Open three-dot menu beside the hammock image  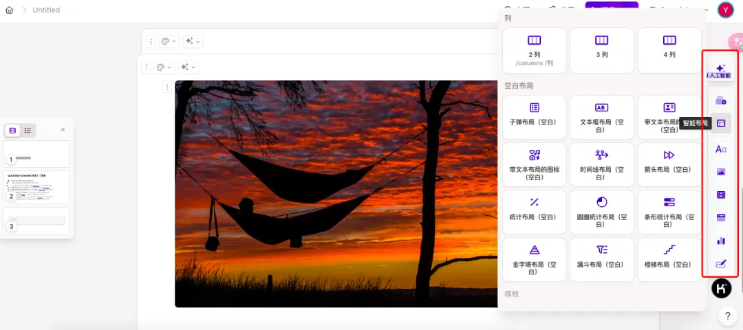pos(166,87)
